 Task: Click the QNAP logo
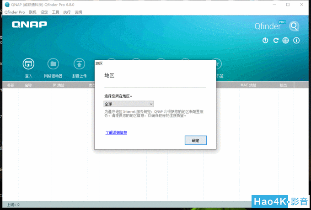(29, 25)
